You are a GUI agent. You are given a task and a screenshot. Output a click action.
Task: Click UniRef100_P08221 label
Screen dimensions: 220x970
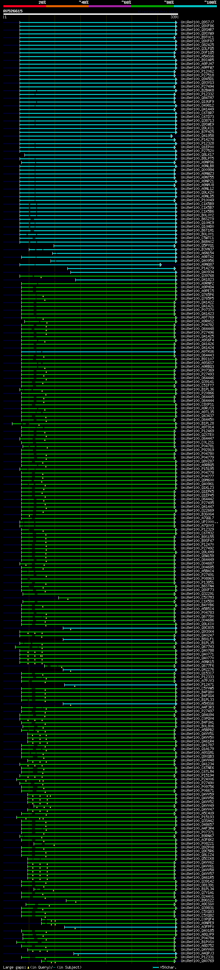(x=197, y=843)
